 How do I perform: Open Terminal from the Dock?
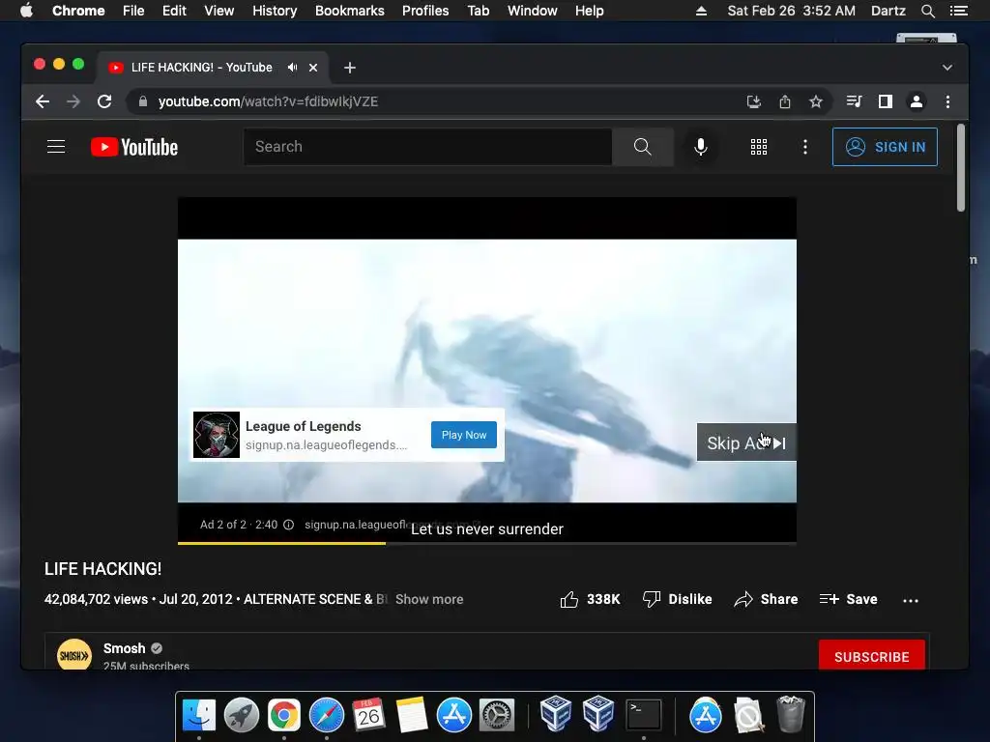[x=643, y=715]
